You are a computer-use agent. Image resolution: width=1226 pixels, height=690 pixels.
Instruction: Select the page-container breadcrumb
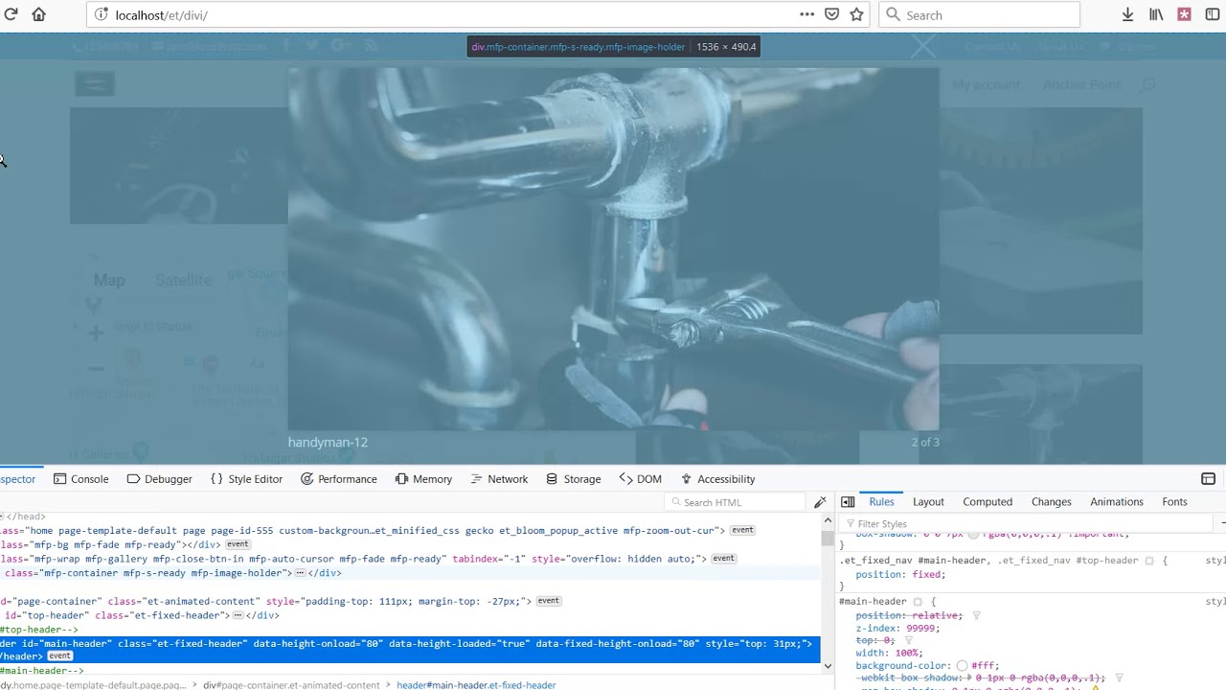coord(291,685)
